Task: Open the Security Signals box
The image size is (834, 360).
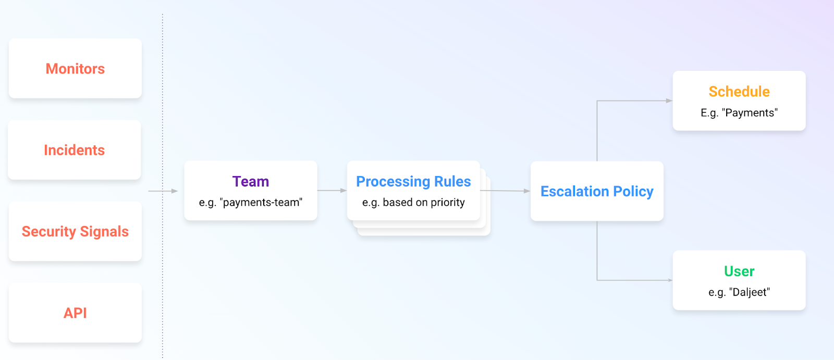Action: 75,231
